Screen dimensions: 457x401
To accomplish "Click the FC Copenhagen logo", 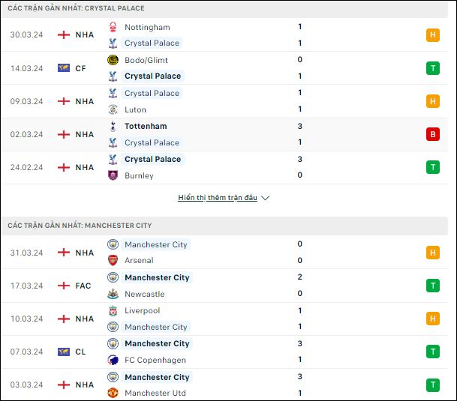I will pos(113,360).
